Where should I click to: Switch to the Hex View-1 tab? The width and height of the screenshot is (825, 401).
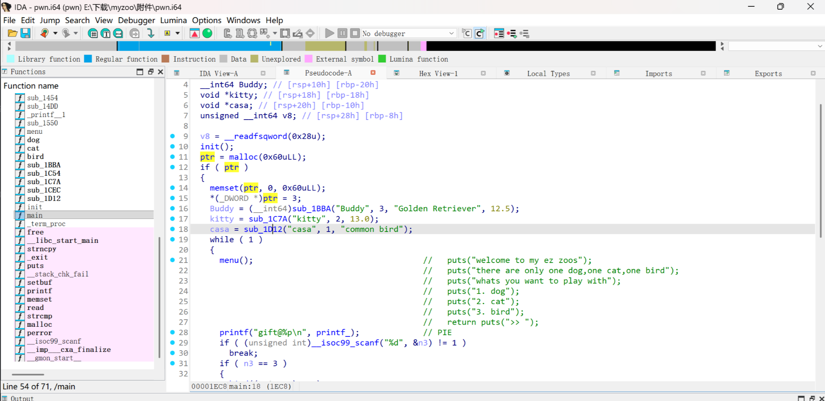click(x=438, y=73)
